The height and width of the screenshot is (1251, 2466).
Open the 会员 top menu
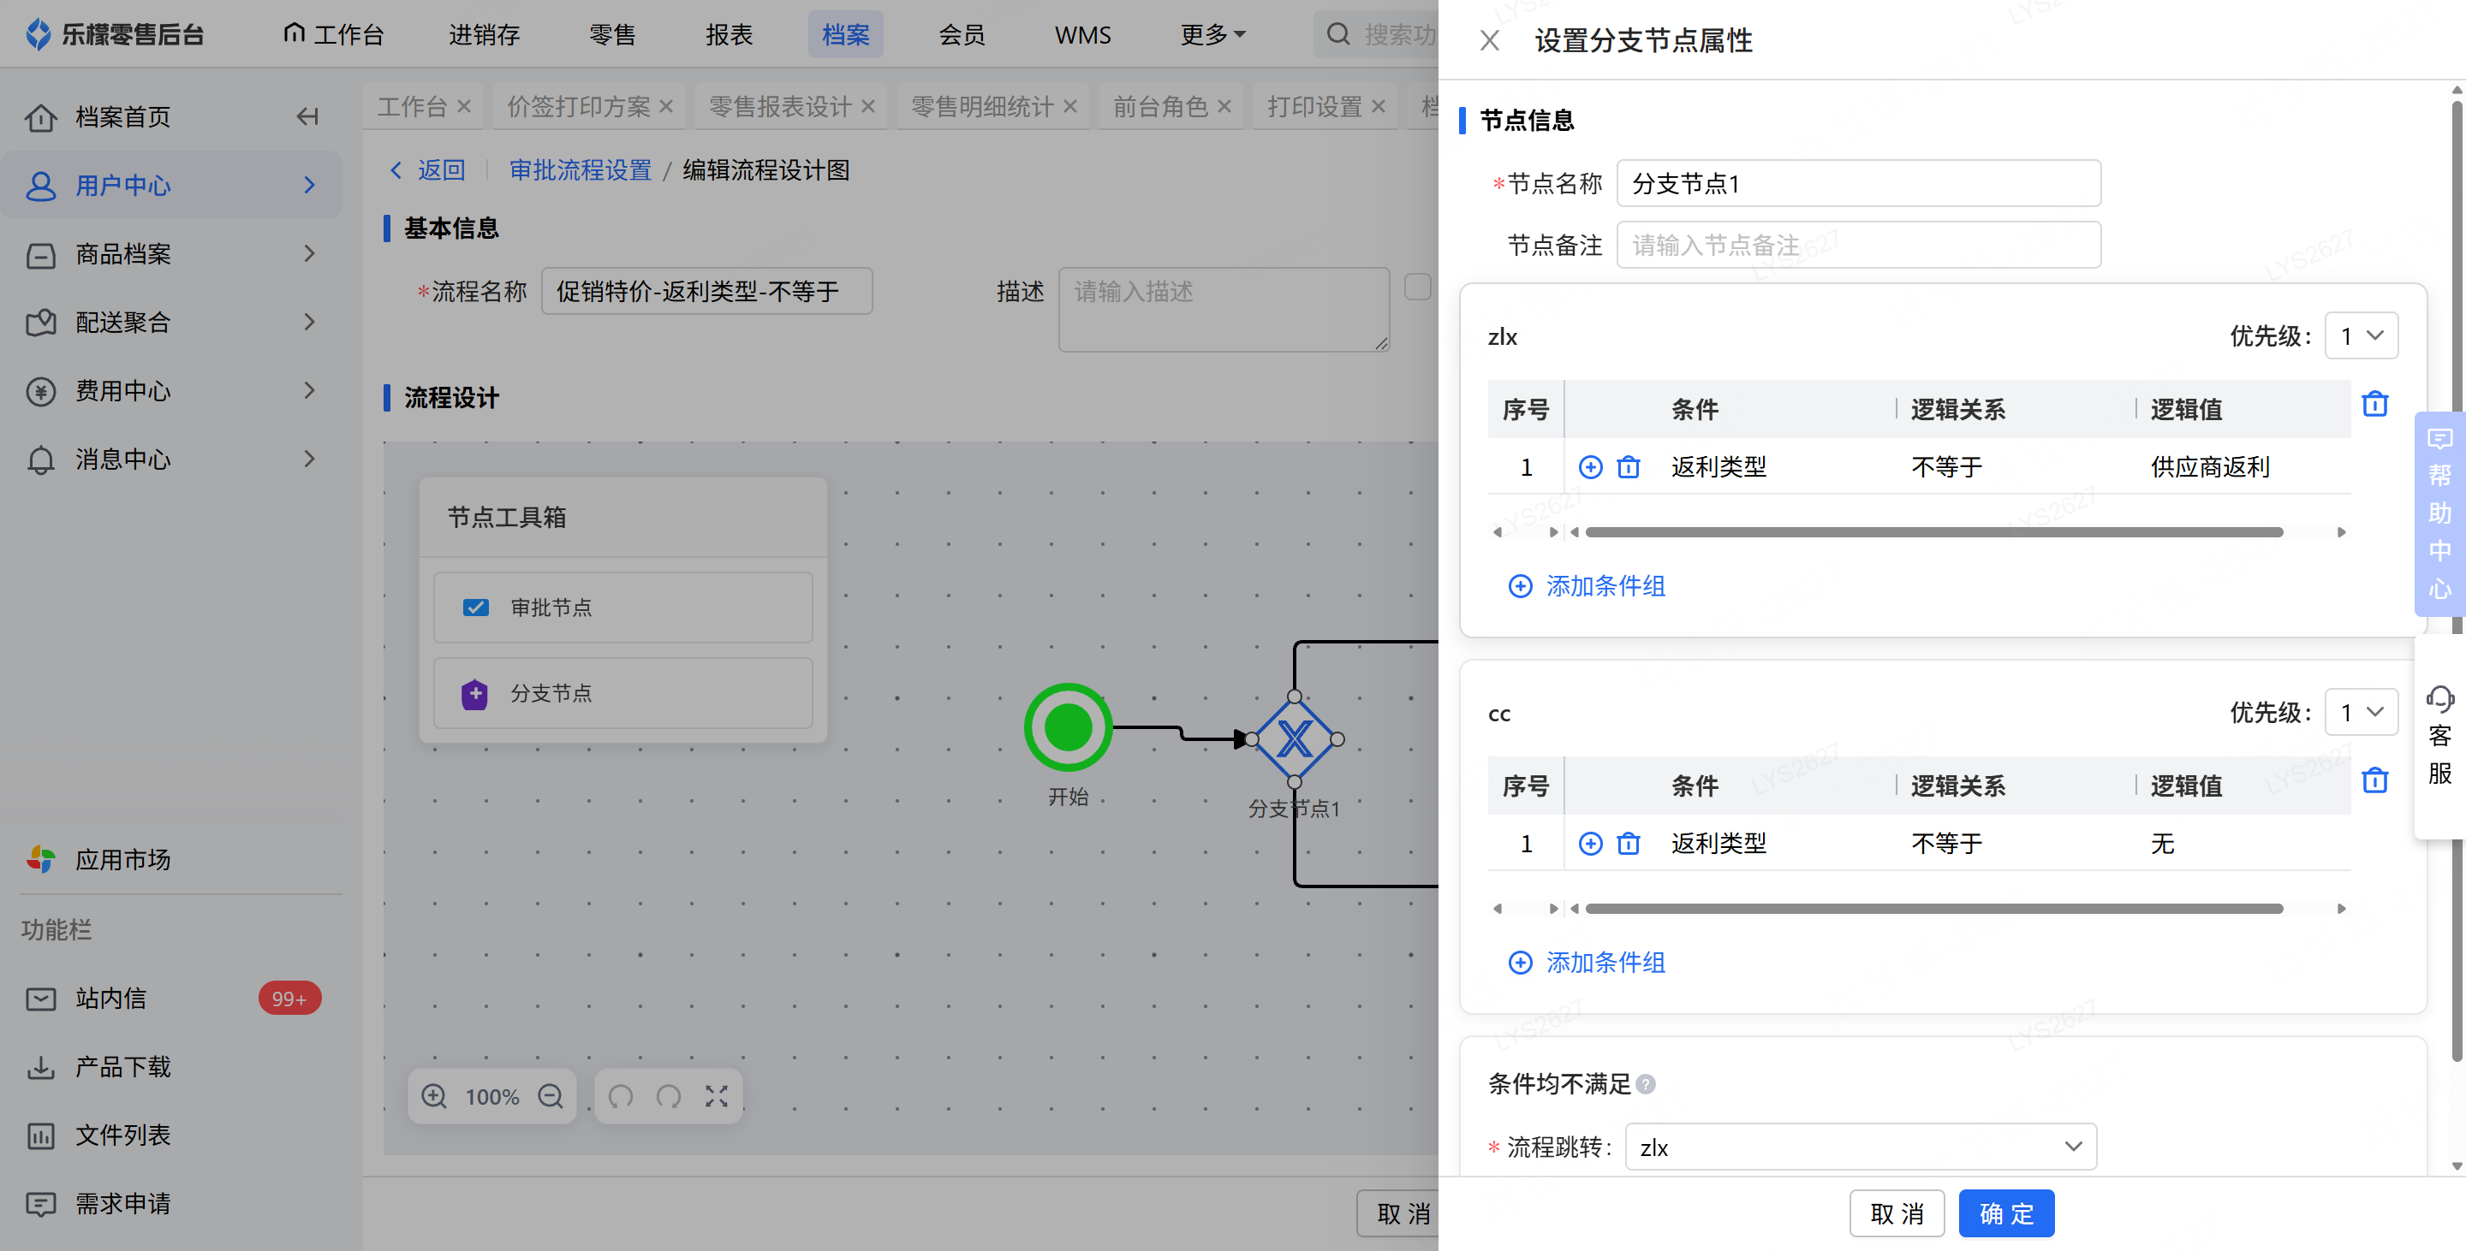pyautogui.click(x=962, y=34)
